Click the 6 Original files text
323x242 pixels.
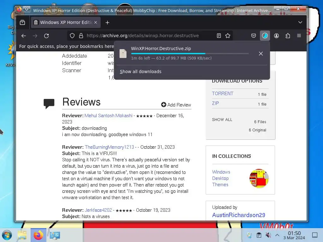pyautogui.click(x=257, y=130)
